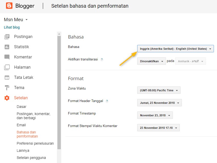217x163 pixels.
Task: Select the Postingan sidebar icon
Action: pos(7,36)
